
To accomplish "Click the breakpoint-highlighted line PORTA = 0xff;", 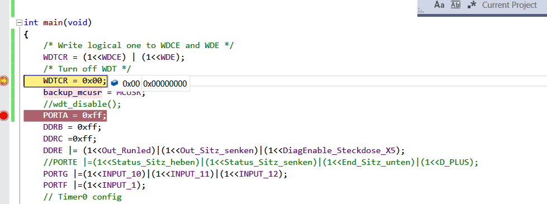I will pos(65,116).
